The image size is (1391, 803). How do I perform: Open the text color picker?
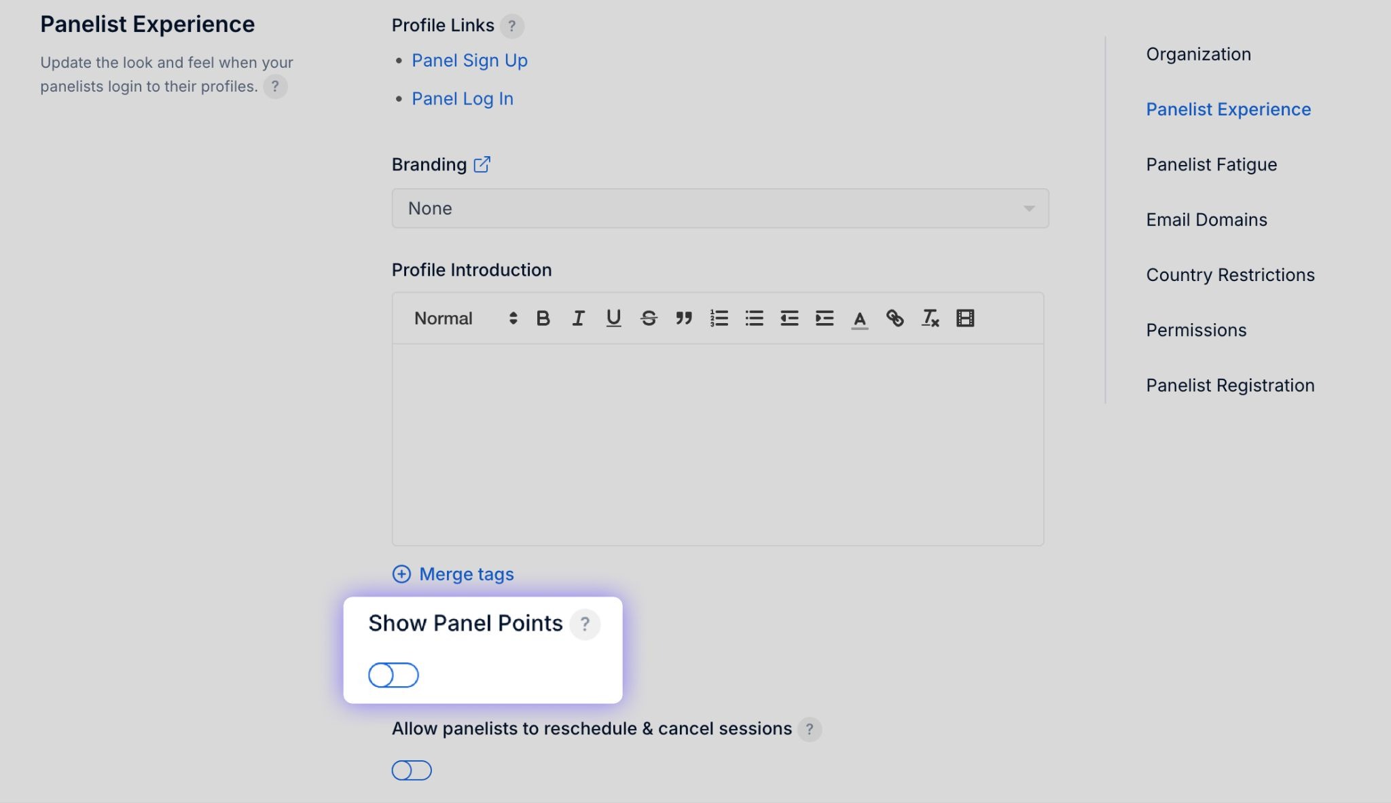click(860, 318)
